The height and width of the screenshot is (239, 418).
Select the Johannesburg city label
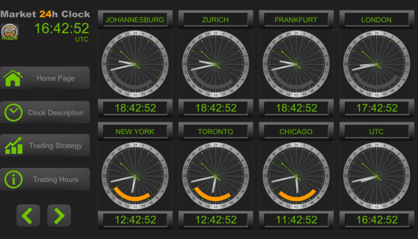[135, 19]
